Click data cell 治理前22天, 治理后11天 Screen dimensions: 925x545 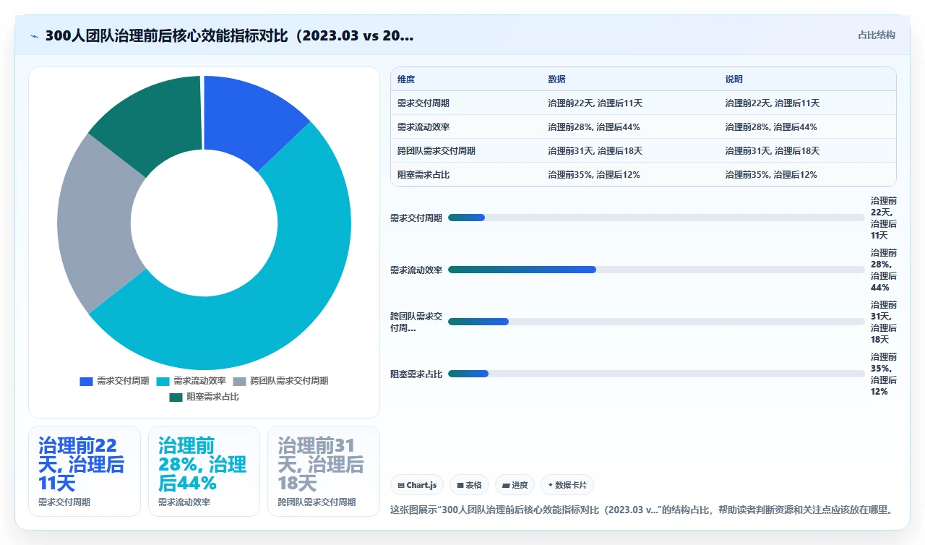595,103
